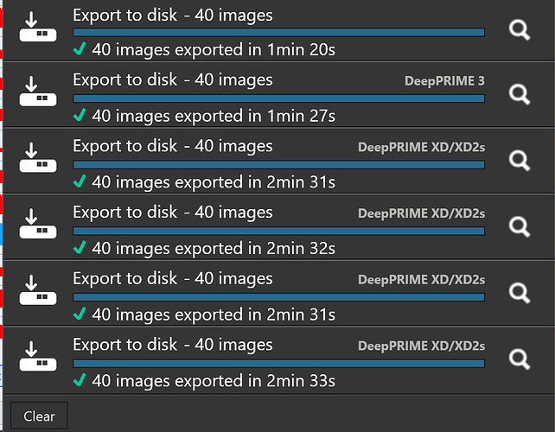Click the progress bar of the 2min 32s export

[278, 231]
